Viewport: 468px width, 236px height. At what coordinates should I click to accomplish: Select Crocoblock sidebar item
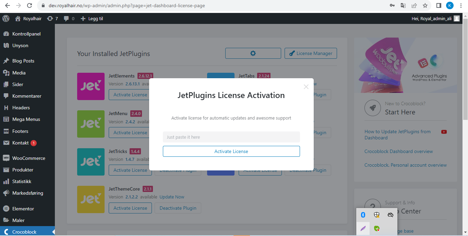point(27,232)
